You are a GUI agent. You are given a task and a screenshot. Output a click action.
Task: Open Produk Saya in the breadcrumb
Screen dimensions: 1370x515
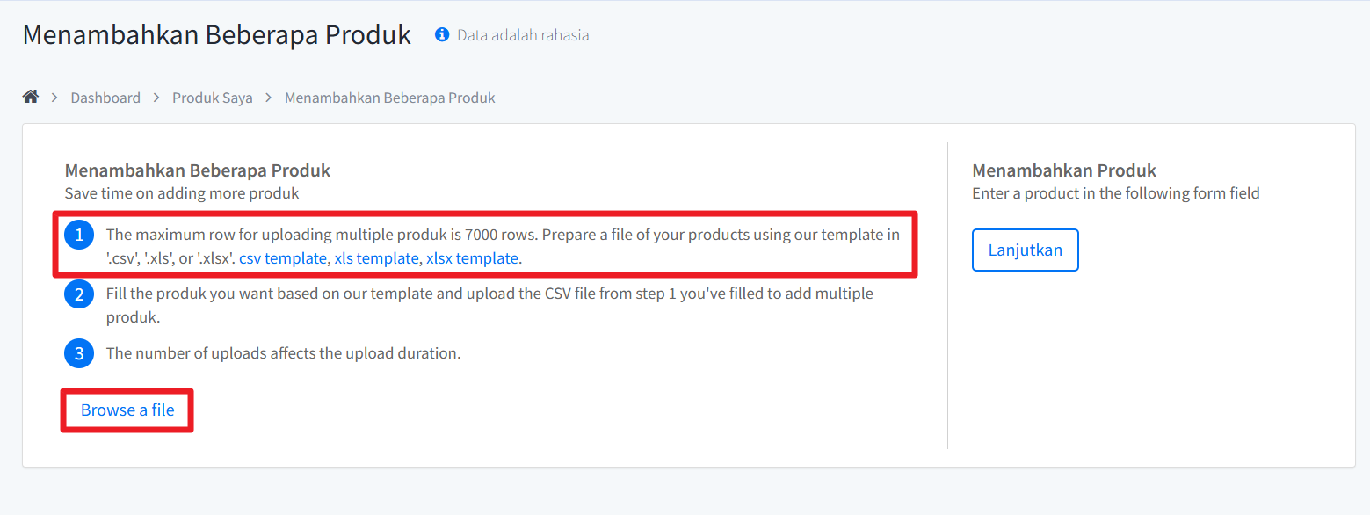click(x=213, y=98)
